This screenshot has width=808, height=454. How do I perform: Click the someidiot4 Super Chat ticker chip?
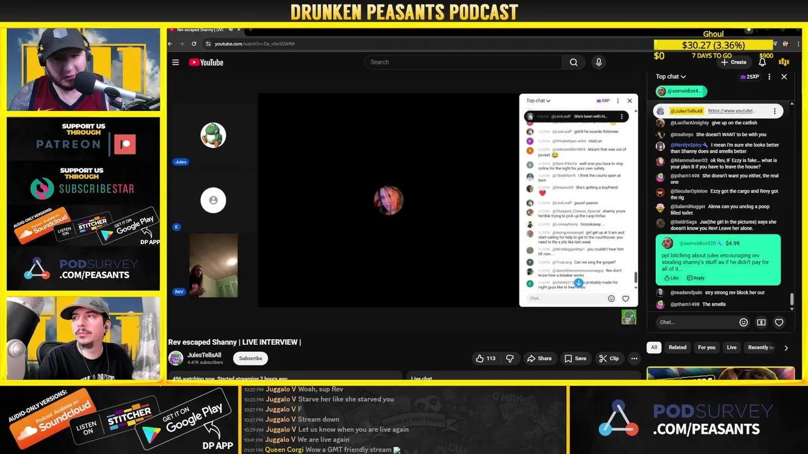click(680, 91)
